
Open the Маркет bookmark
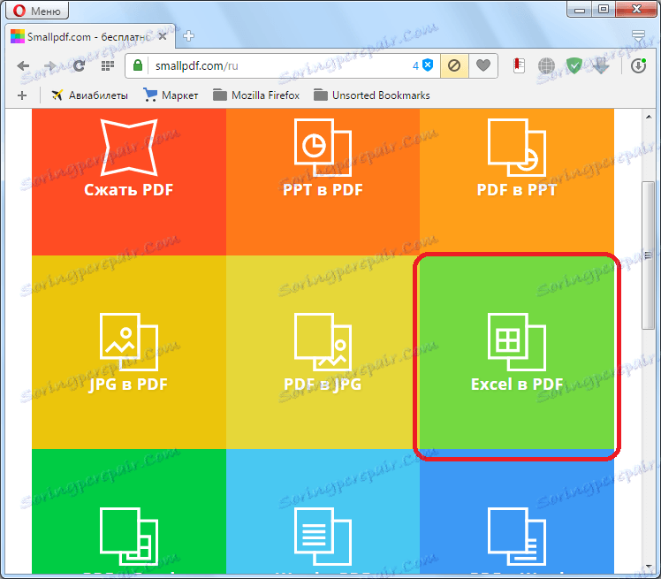click(x=171, y=95)
